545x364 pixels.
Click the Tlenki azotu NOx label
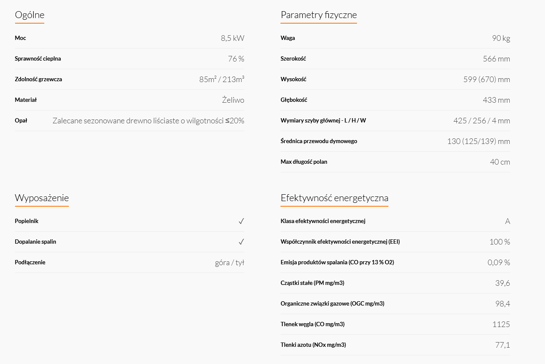[x=313, y=345]
